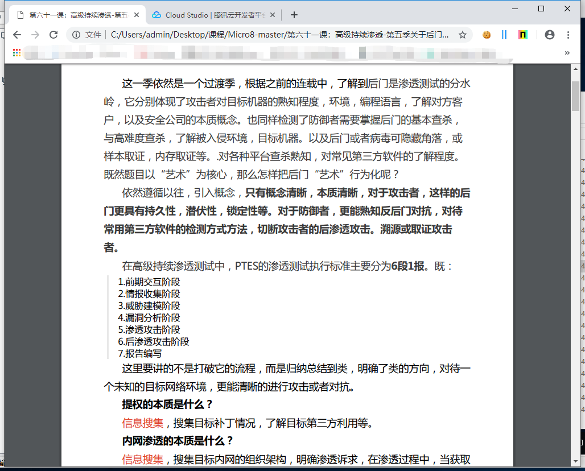585x471 pixels.
Task: Click the list item 5.渗透攻击阶段
Action: pos(149,330)
